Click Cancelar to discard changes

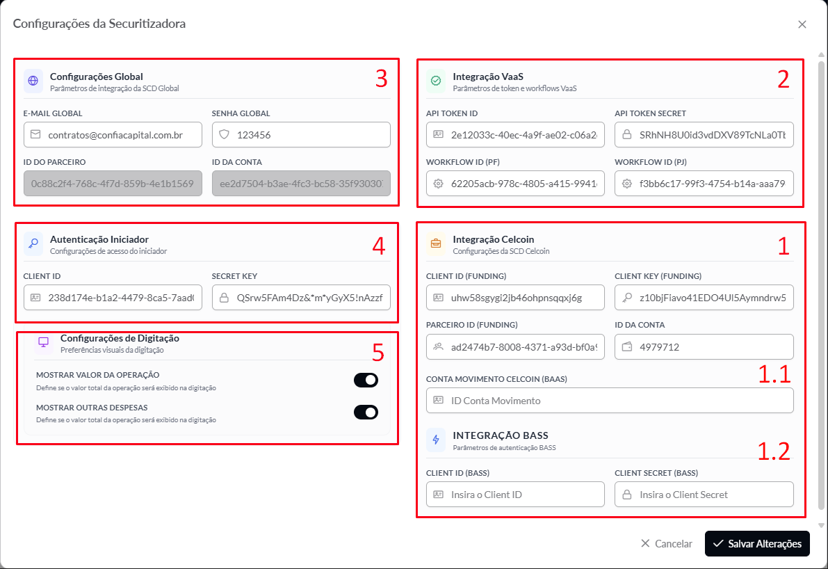pos(667,544)
